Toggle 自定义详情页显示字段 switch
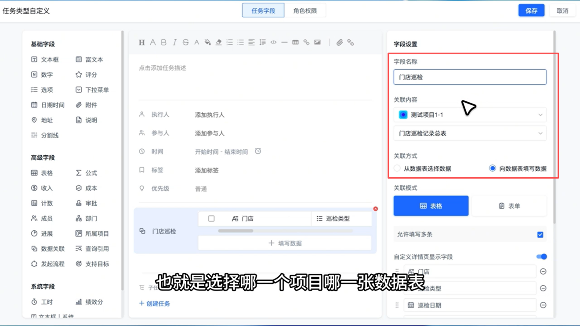 point(542,257)
